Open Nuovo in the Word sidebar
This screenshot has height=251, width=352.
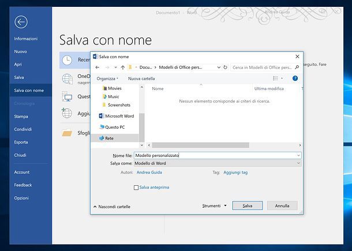coord(20,51)
